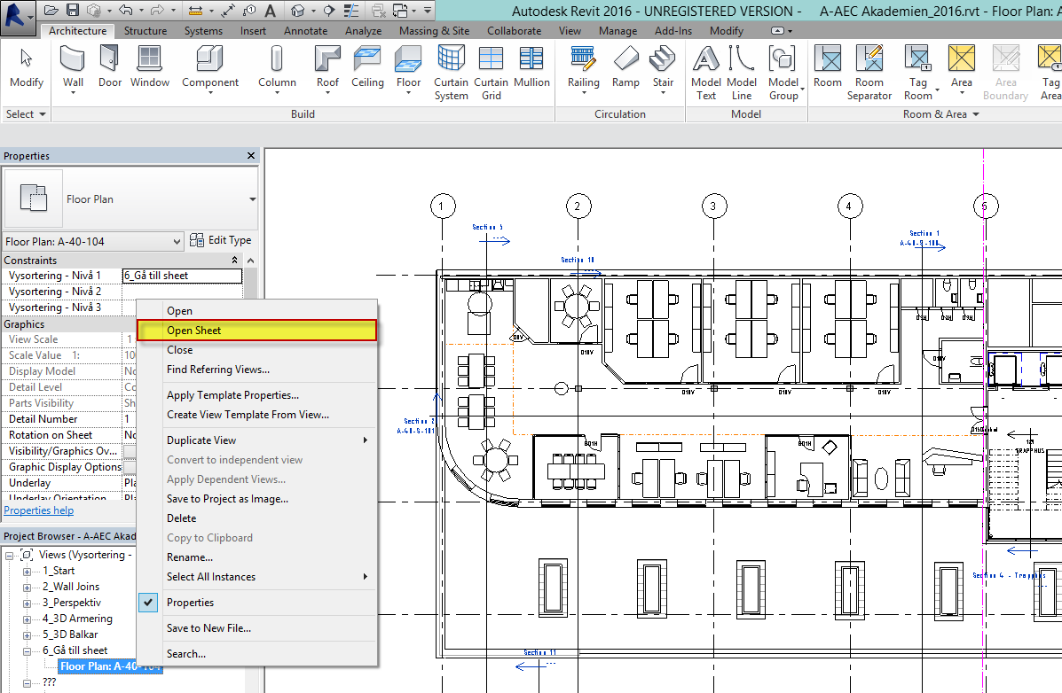Open the Properties help link
This screenshot has height=693, width=1062.
[x=39, y=510]
